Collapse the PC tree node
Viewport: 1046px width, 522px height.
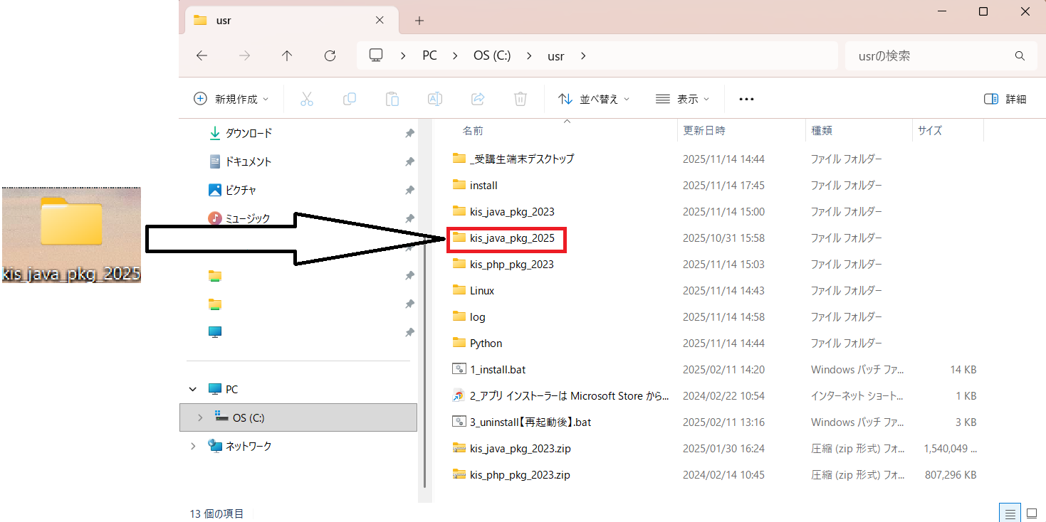193,390
